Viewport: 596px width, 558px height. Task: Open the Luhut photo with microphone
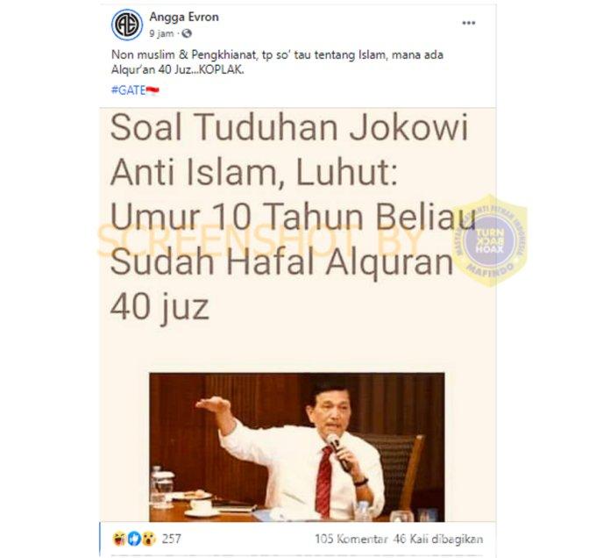coord(297,447)
